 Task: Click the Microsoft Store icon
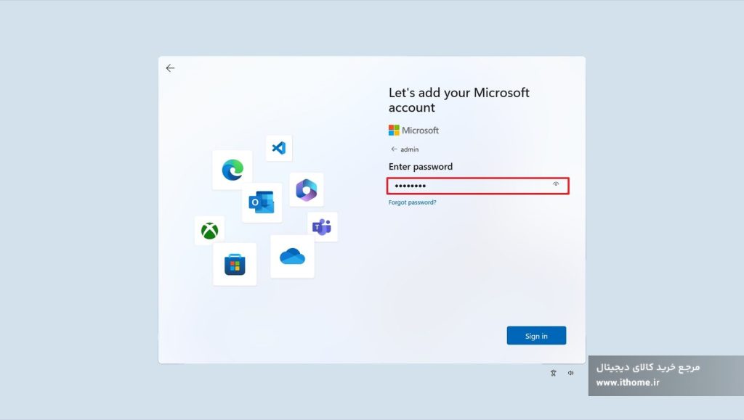click(x=235, y=264)
